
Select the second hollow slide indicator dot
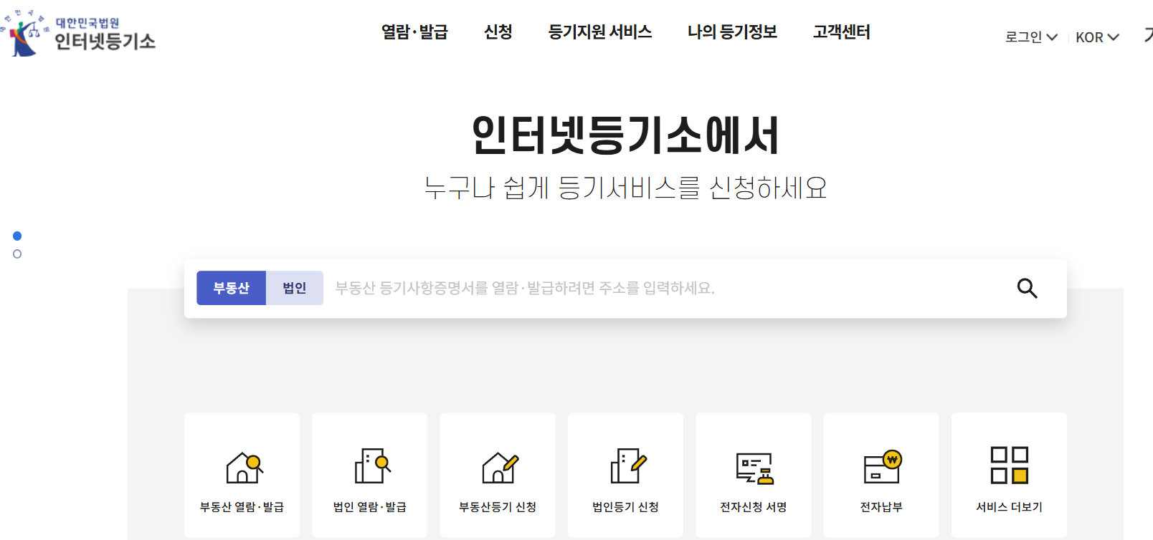pyautogui.click(x=17, y=254)
